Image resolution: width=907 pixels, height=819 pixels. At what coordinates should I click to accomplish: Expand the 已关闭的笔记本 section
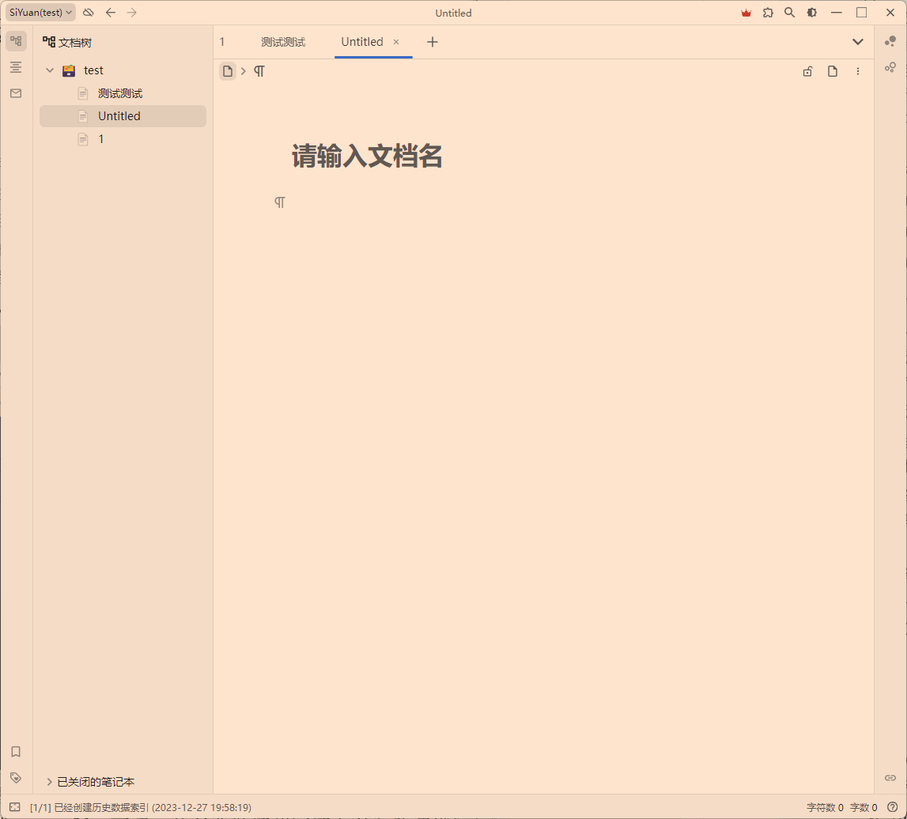(x=50, y=781)
